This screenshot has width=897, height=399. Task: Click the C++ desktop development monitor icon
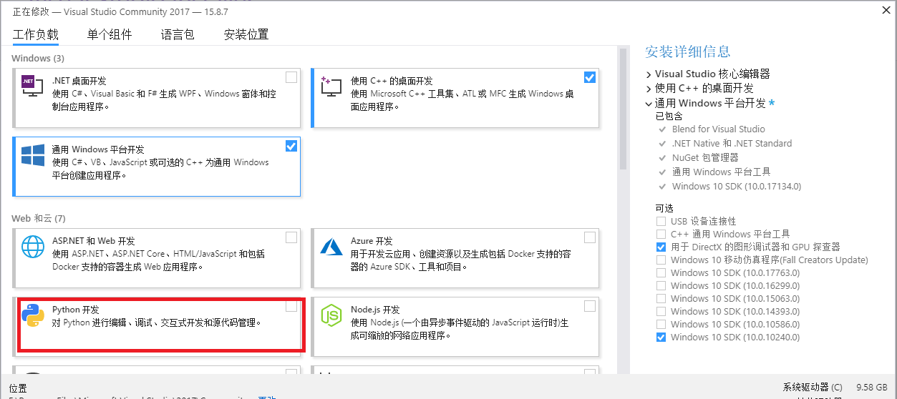coord(331,87)
